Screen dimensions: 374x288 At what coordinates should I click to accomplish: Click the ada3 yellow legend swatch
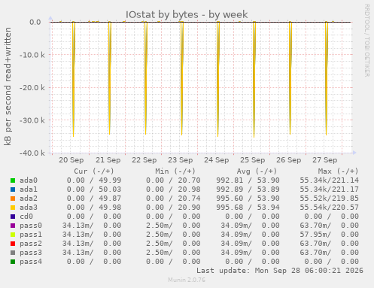(x=13, y=208)
